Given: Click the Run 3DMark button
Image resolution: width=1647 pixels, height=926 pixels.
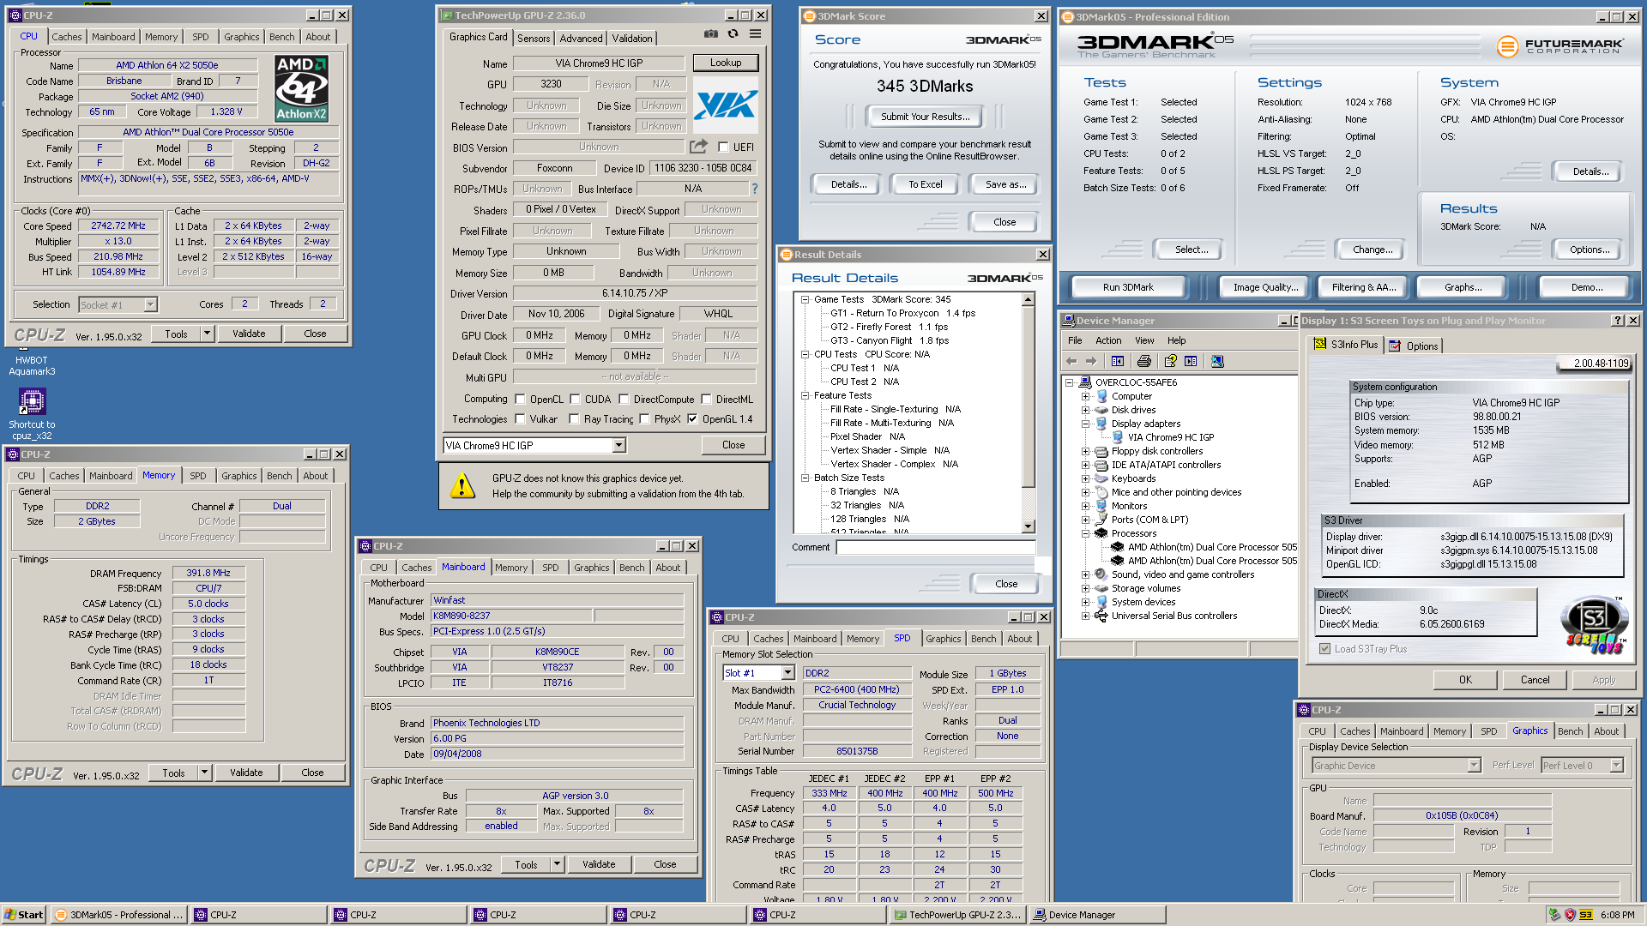Looking at the screenshot, I should coord(1128,287).
